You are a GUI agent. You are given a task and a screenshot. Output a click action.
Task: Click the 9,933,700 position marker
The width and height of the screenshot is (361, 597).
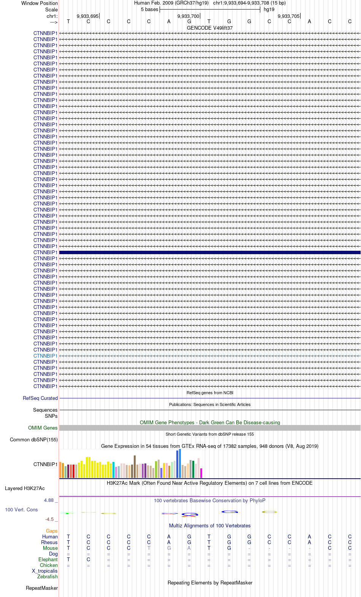[188, 16]
